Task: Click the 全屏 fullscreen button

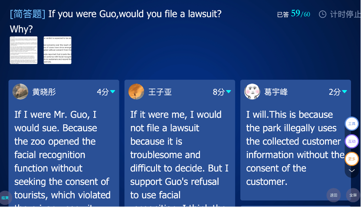Action: point(353,195)
